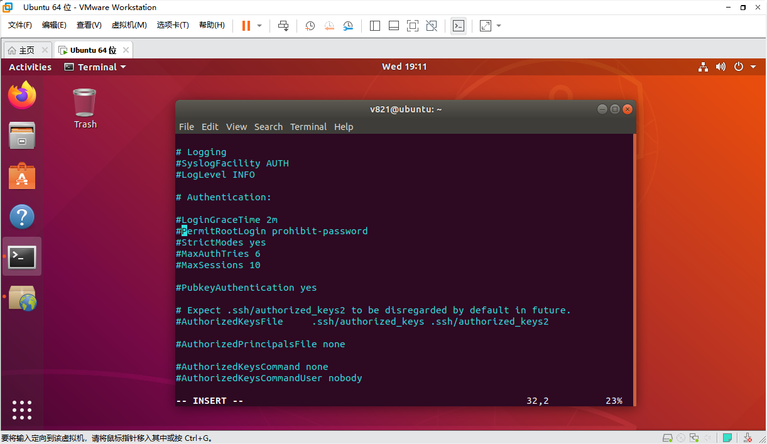Image resolution: width=767 pixels, height=444 pixels.
Task: Minimize the v821@ubuntu terminal window
Action: [x=602, y=109]
